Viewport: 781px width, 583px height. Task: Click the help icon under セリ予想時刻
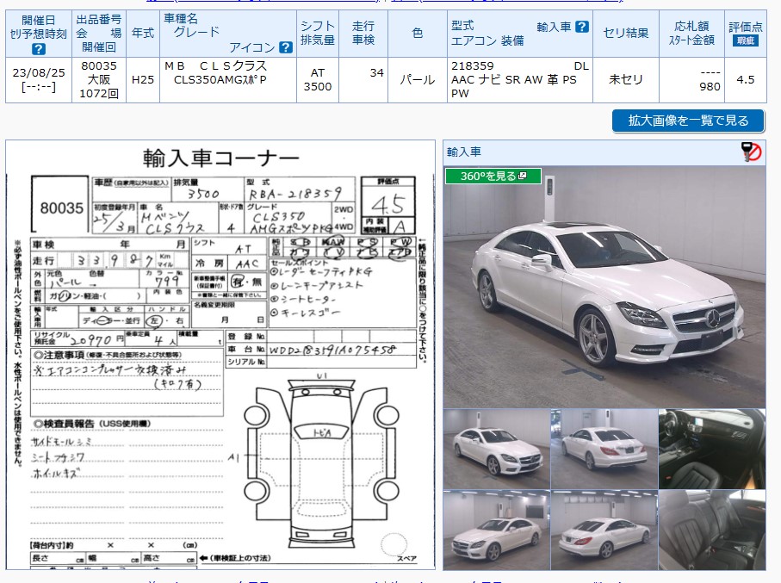tap(39, 49)
